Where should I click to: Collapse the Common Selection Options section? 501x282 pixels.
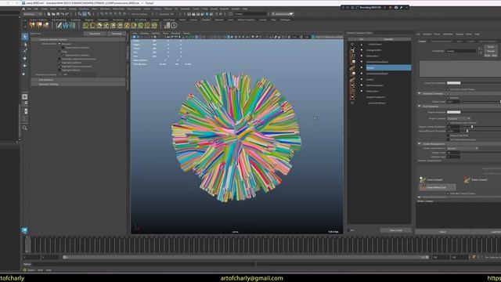coord(78,40)
